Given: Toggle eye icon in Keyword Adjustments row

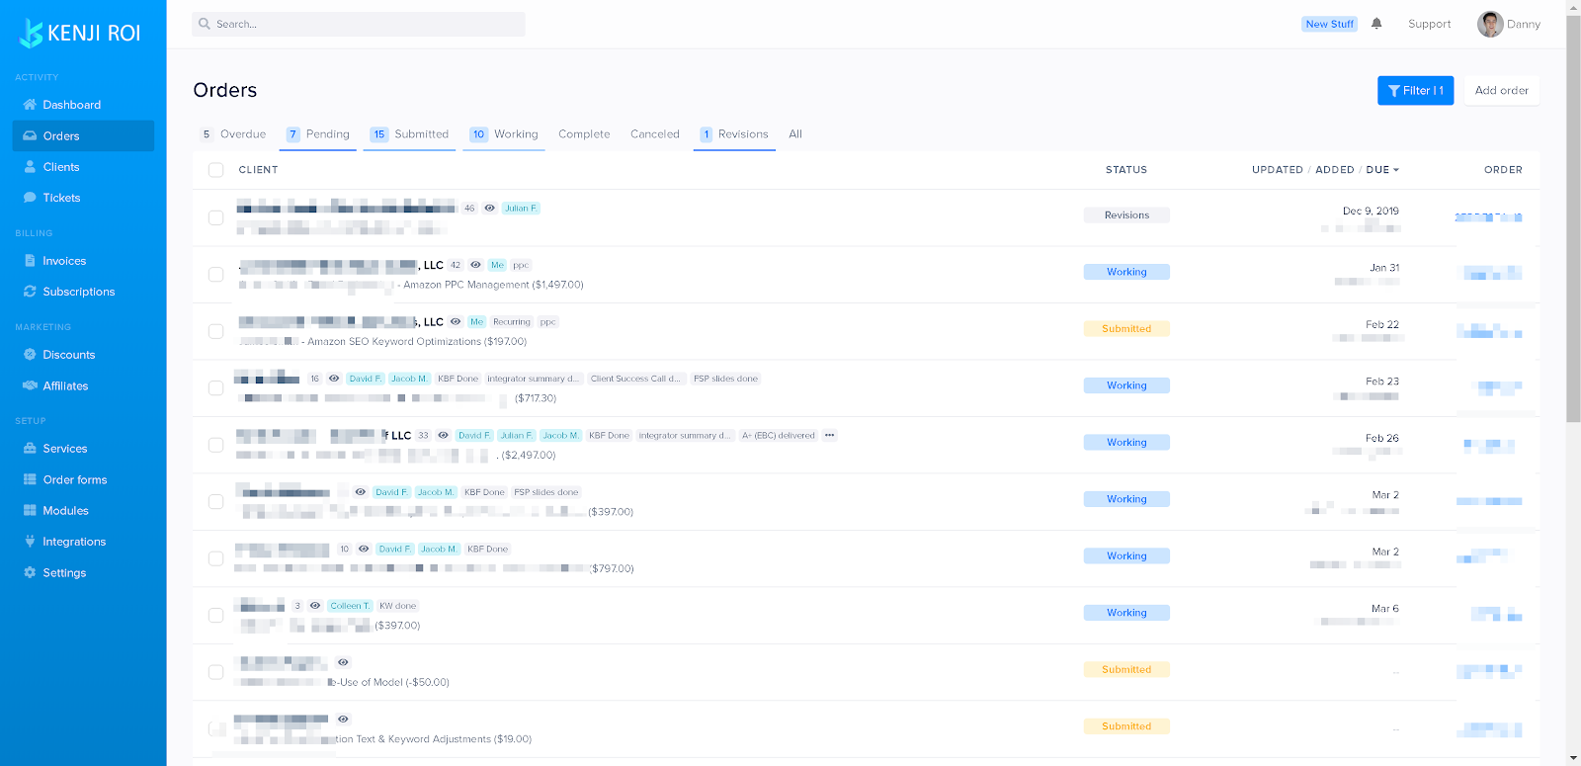Looking at the screenshot, I should point(343,720).
